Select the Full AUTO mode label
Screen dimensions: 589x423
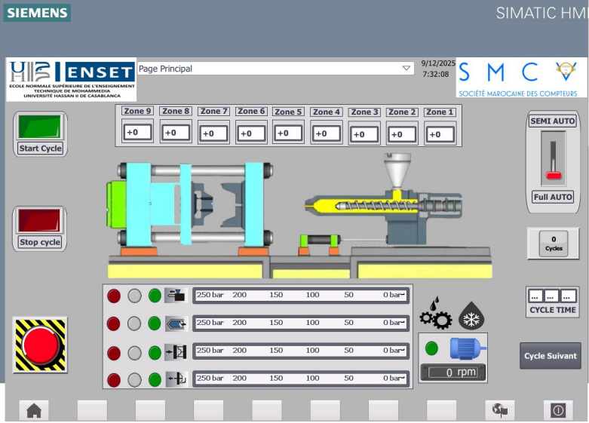553,198
